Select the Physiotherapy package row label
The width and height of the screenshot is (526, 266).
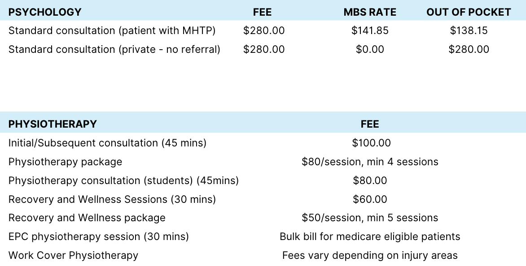point(65,162)
